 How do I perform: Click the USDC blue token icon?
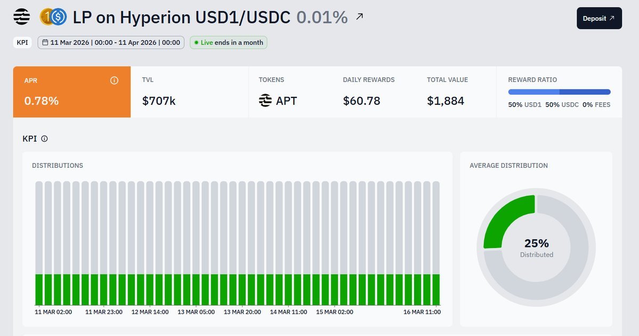point(59,17)
